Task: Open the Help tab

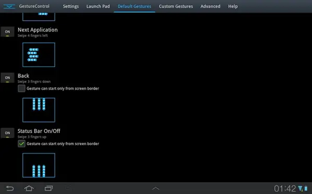Action: (233, 6)
